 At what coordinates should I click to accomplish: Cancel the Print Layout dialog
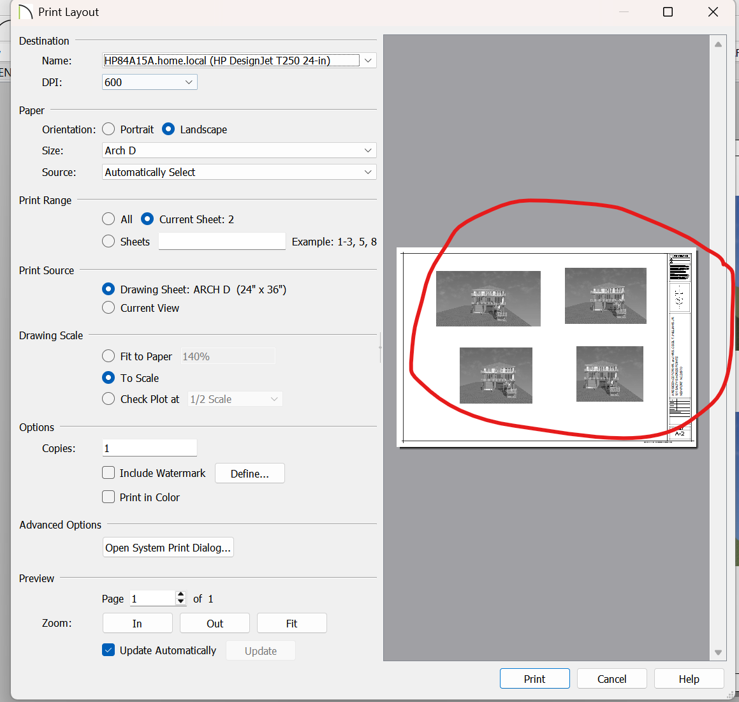tap(611, 678)
